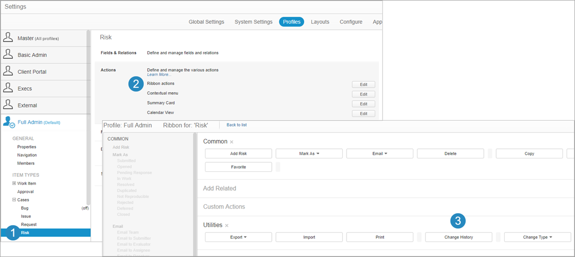Image resolution: width=575 pixels, height=257 pixels.
Task: Open Members under General
Action: tap(26, 163)
